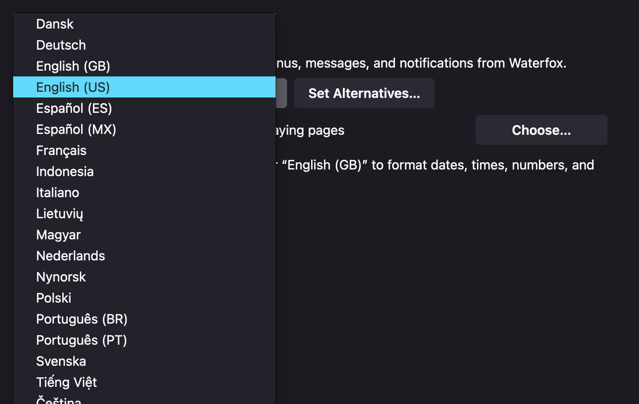Select Português (PT) language option
639x404 pixels.
pos(81,340)
